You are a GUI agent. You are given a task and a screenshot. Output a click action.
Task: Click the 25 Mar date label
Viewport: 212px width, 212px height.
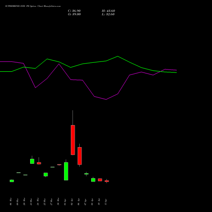(x=45, y=201)
